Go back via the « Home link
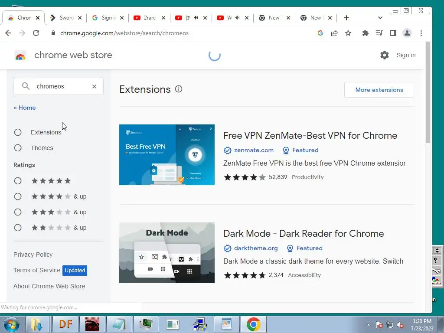Viewport: 444px width, 333px height. coord(25,108)
